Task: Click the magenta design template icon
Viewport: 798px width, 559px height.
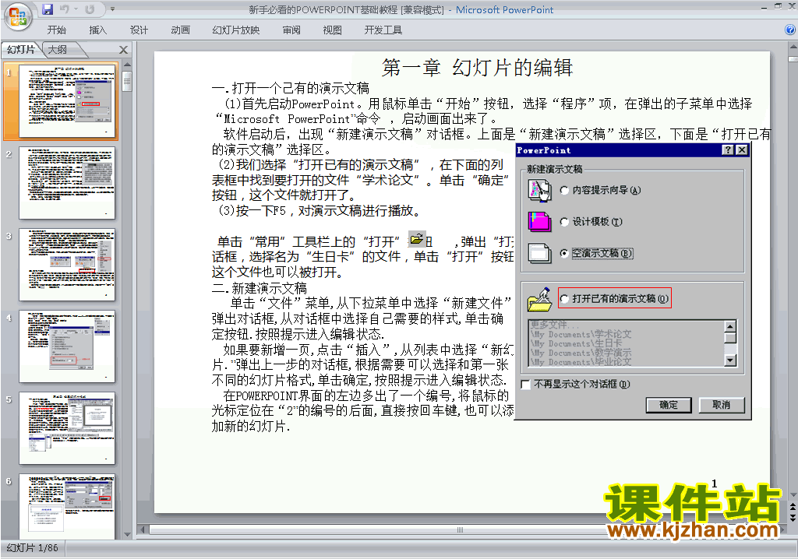Action: [539, 222]
